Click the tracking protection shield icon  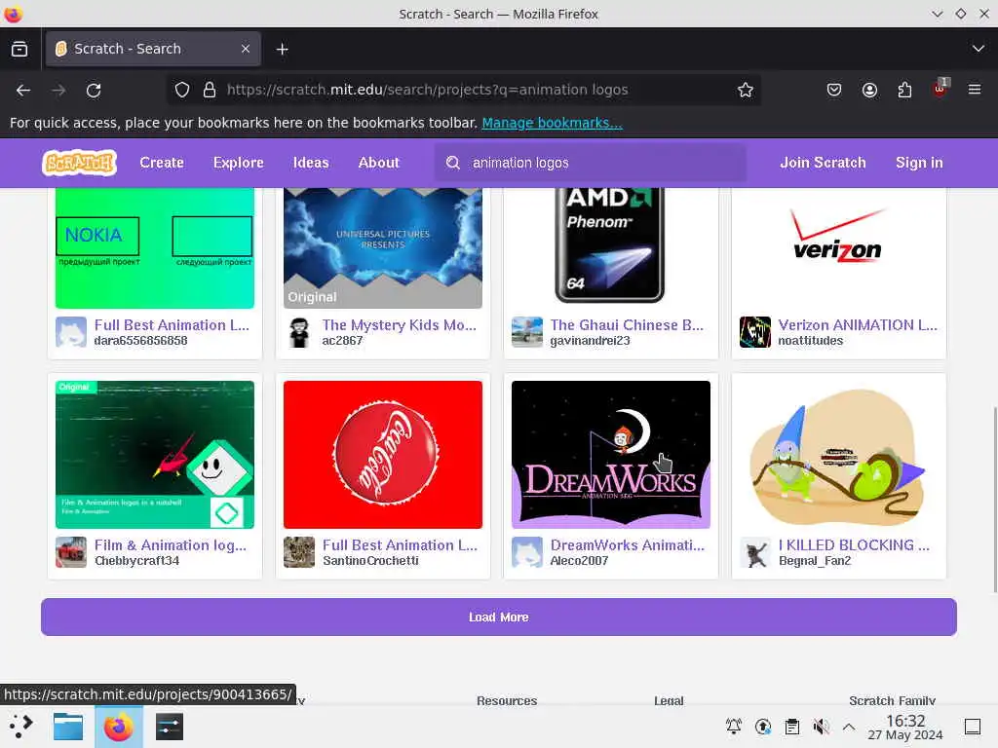point(182,91)
